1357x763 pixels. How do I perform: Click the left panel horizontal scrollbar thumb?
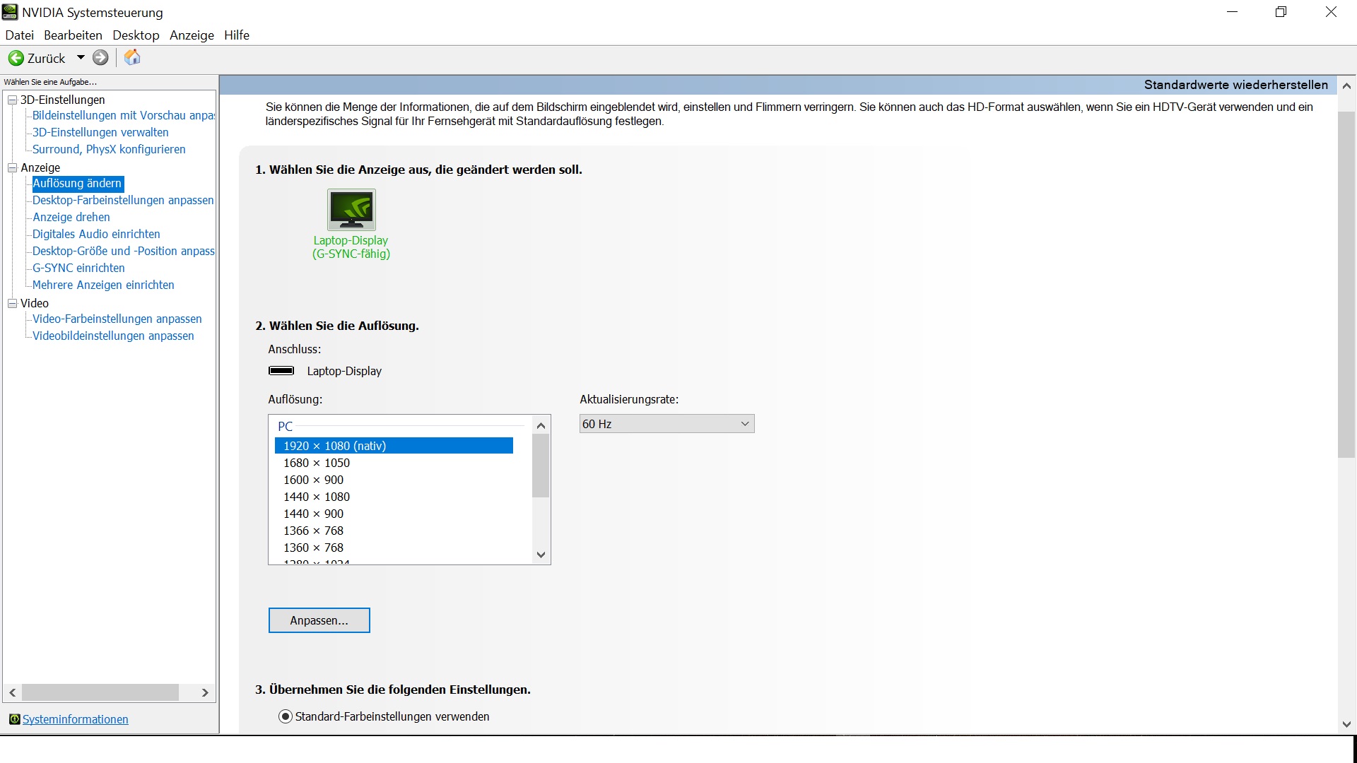coord(100,692)
